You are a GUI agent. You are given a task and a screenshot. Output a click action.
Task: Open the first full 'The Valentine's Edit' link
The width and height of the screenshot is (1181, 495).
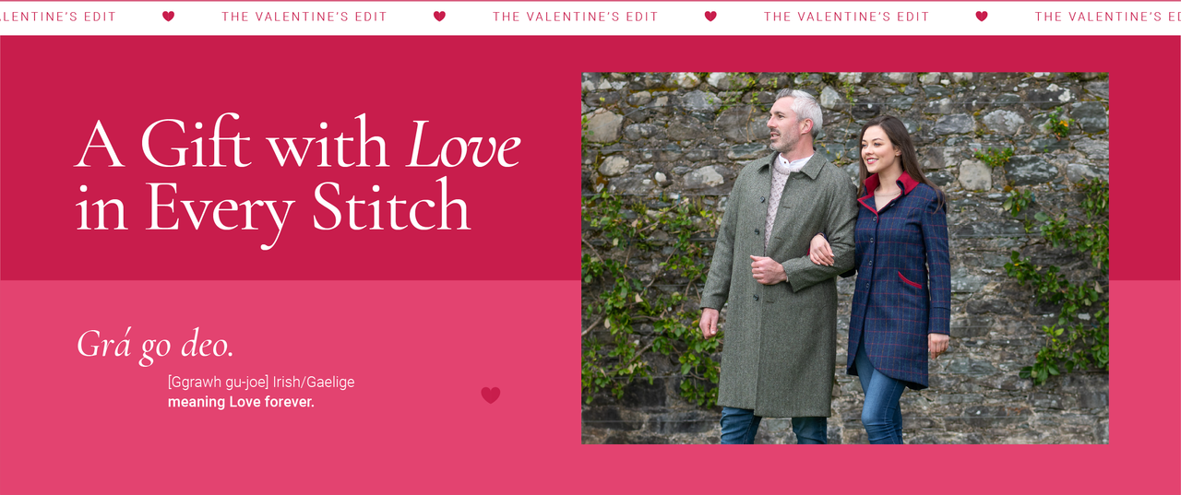(x=304, y=17)
